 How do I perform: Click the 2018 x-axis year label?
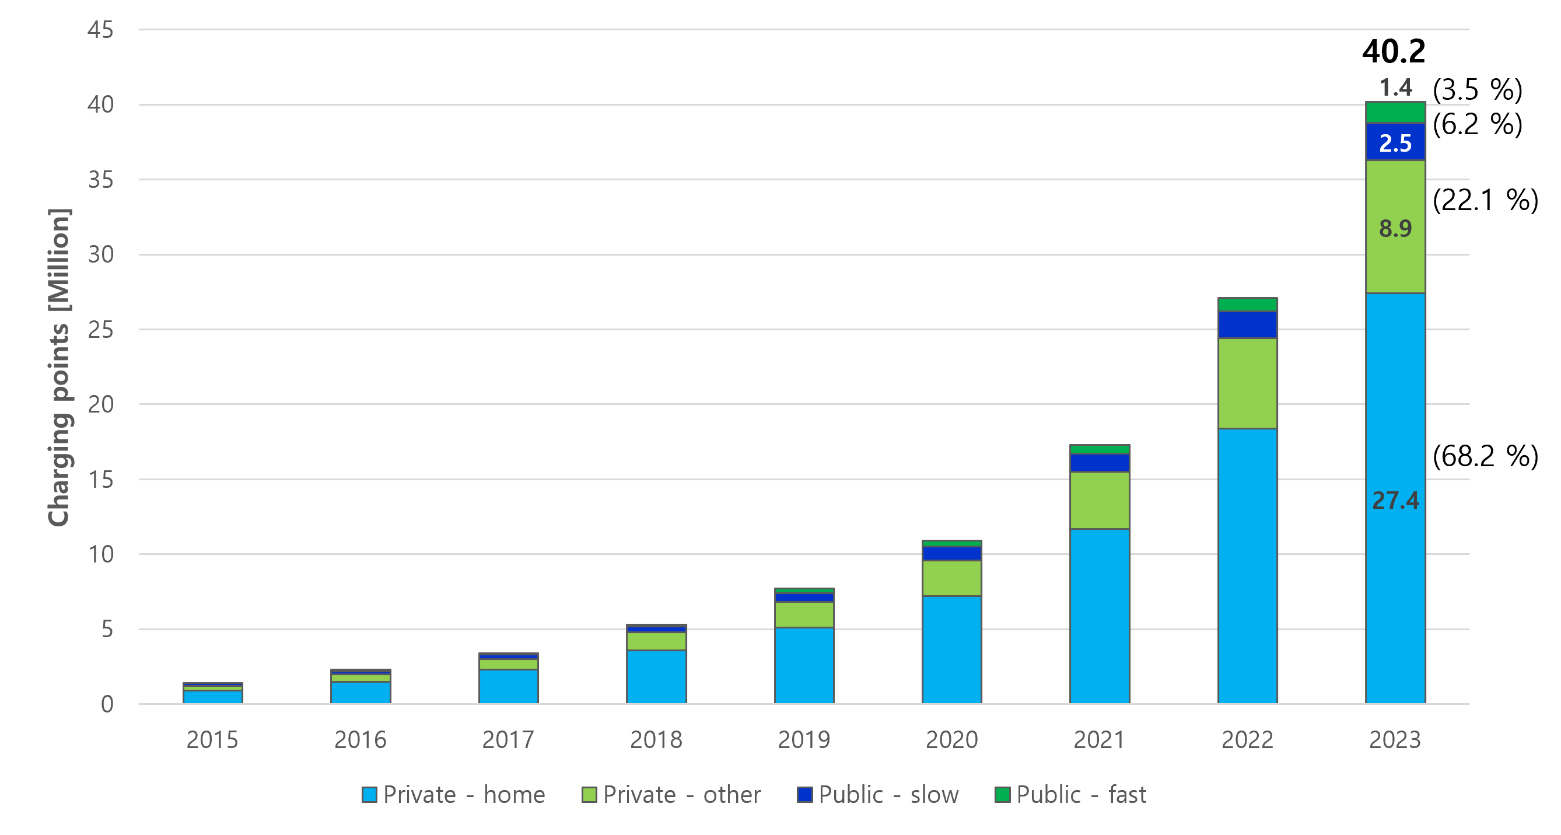(656, 740)
